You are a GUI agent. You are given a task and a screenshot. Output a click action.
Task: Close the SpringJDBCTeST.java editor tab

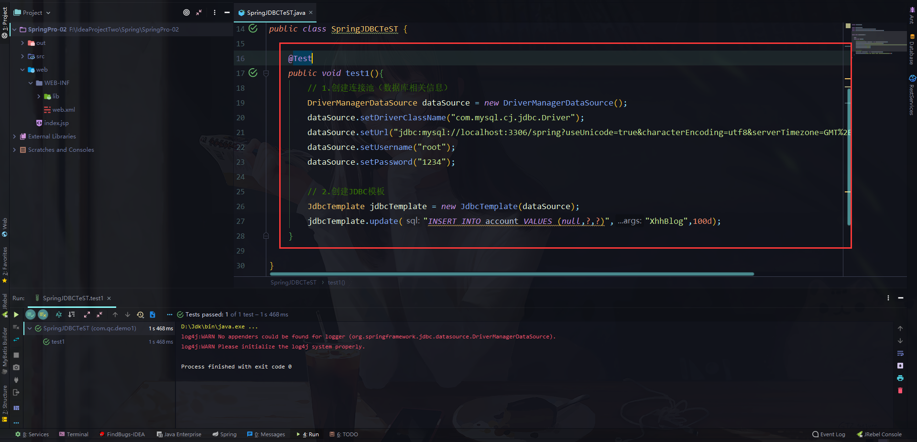[x=311, y=12]
